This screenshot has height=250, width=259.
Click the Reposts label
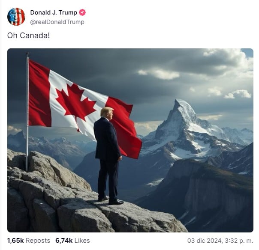tap(38, 241)
